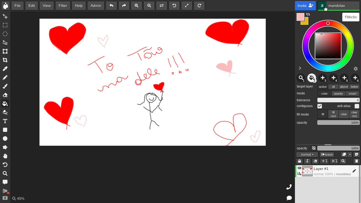This screenshot has width=361, height=203.
Task: Open voice call with phone icon
Action: click(x=289, y=187)
